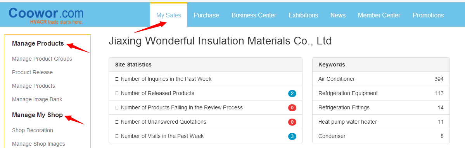
Task: Go to Shop Decoration
Action: [x=33, y=130]
